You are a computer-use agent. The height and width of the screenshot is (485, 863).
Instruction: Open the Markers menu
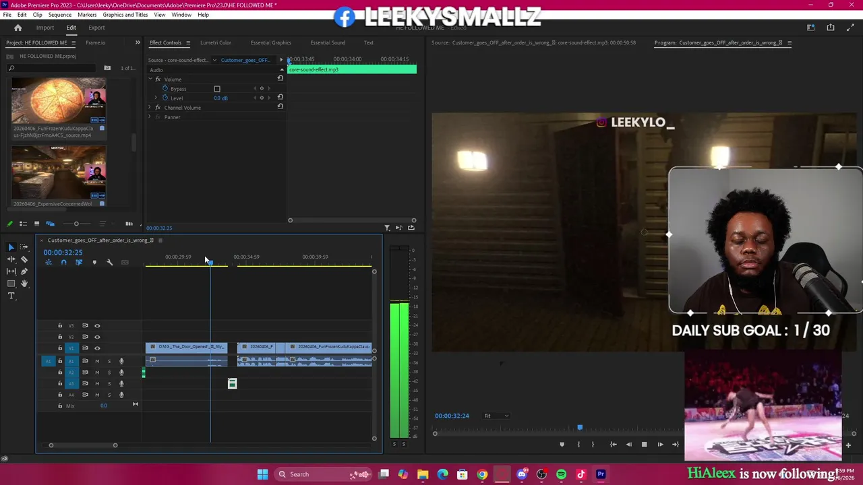pyautogui.click(x=87, y=15)
